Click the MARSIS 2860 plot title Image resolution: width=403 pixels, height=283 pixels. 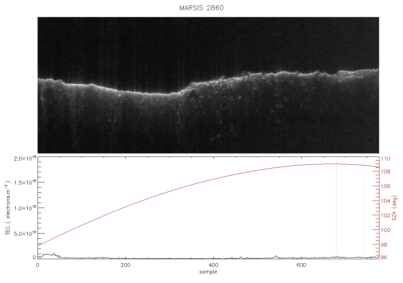pos(201,8)
